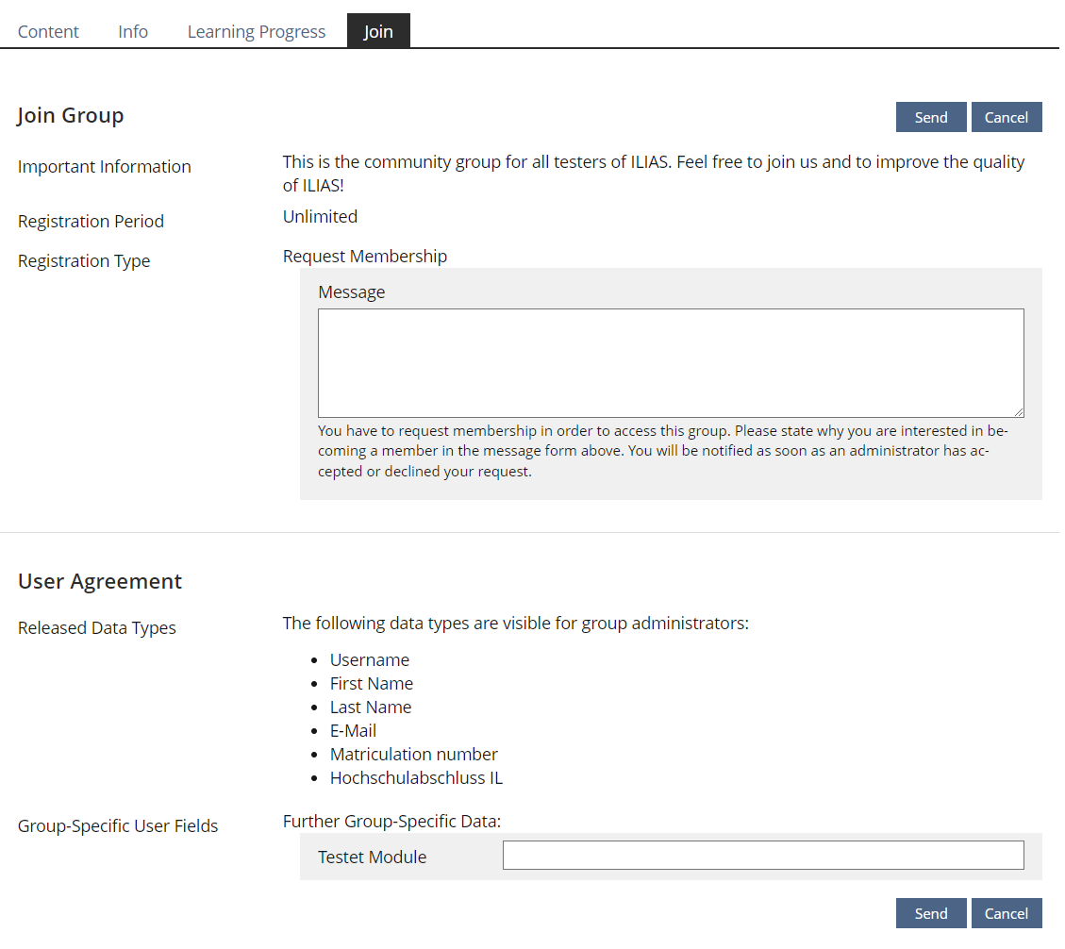Click the Released Data Types label
Viewport: 1065px width, 949px height.
[x=96, y=627]
